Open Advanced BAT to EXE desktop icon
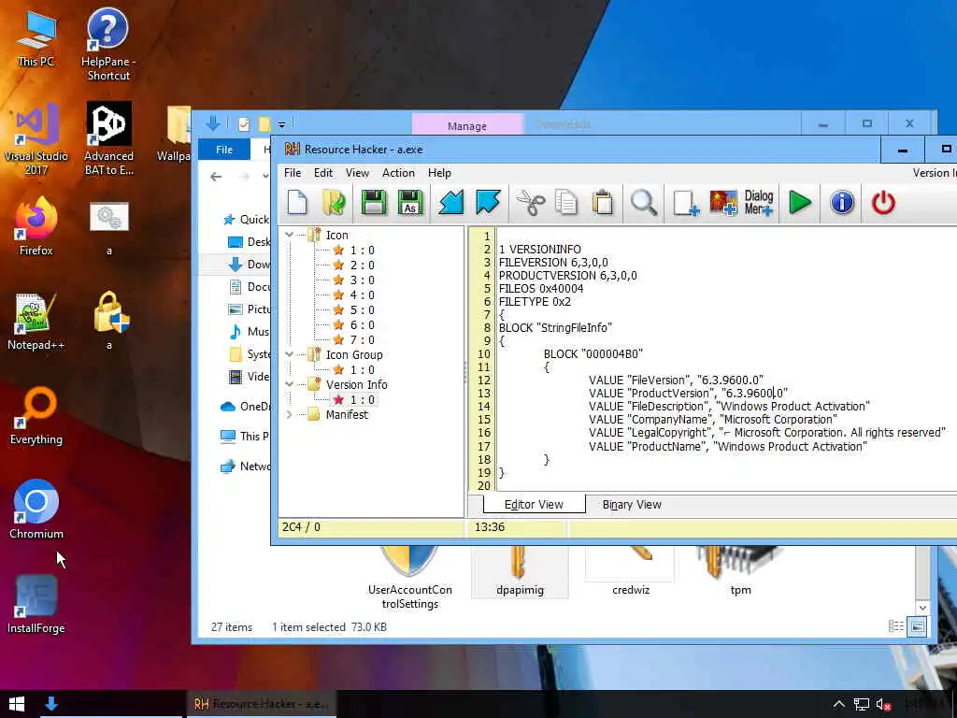This screenshot has width=957, height=718. tap(108, 139)
